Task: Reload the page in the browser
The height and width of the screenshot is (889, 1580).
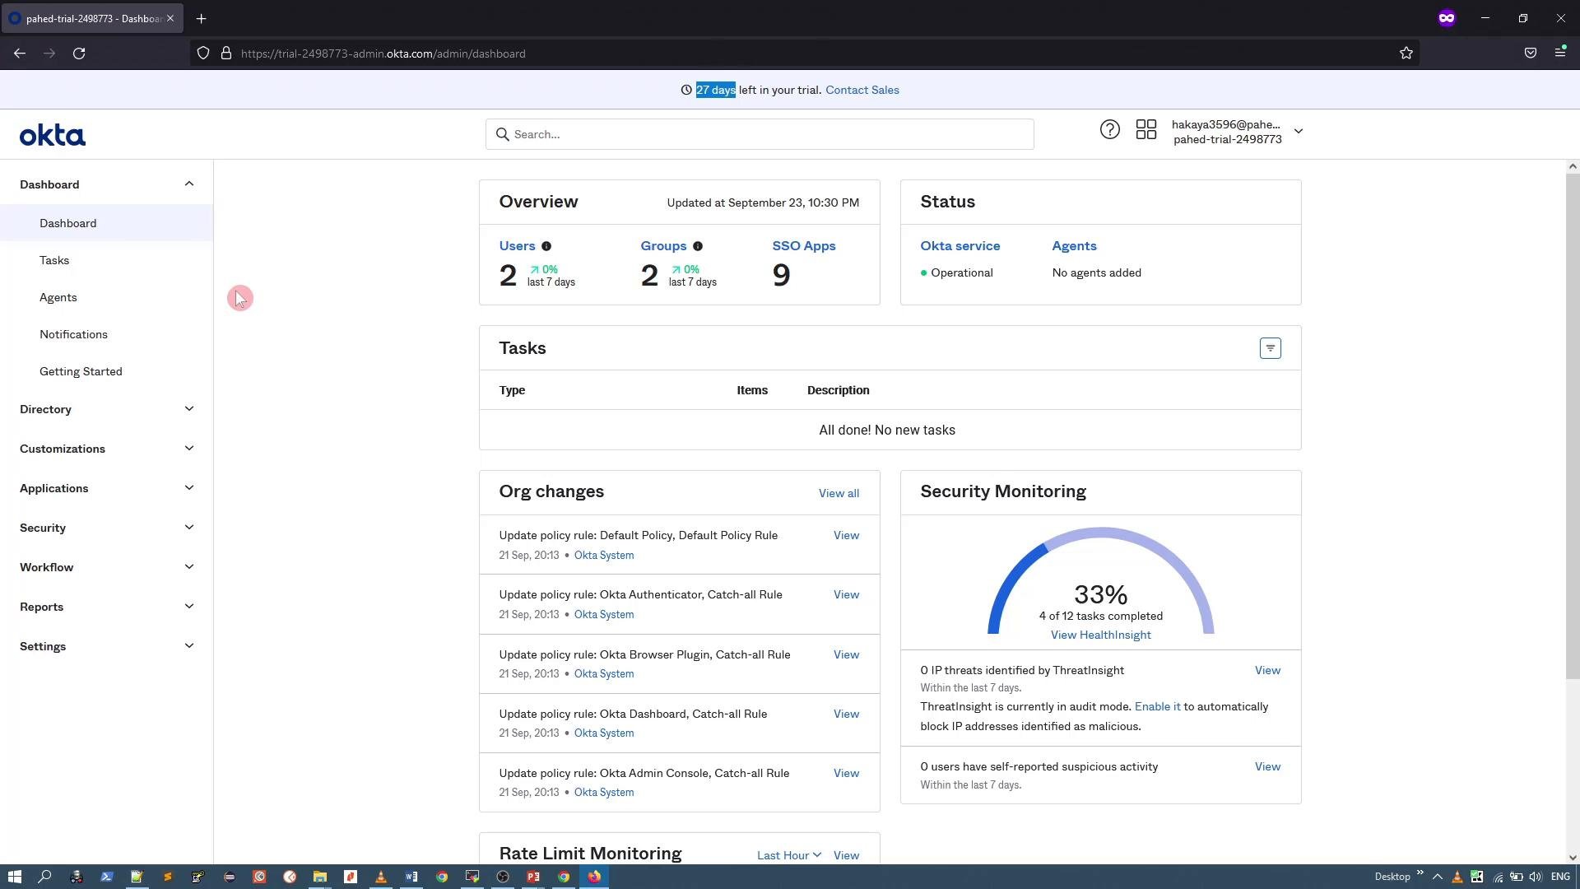Action: [x=79, y=54]
